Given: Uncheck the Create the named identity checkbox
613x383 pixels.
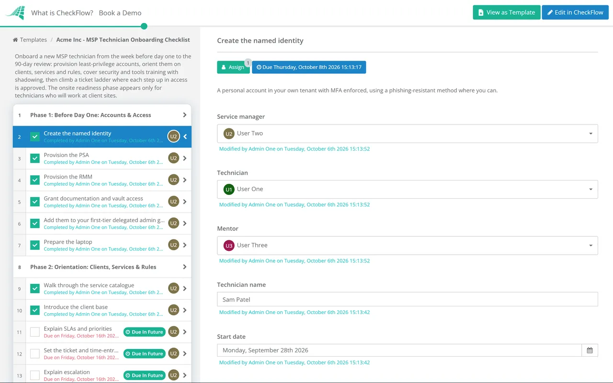Looking at the screenshot, I should point(35,136).
